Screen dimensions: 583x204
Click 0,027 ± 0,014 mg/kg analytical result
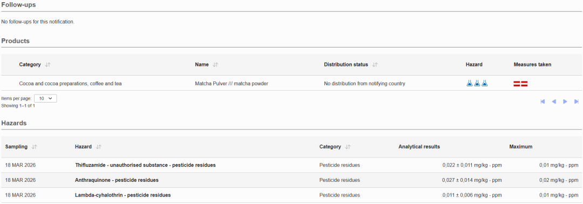click(x=472, y=180)
